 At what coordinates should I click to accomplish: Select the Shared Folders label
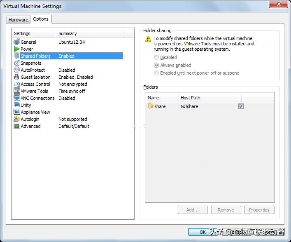tap(35, 56)
